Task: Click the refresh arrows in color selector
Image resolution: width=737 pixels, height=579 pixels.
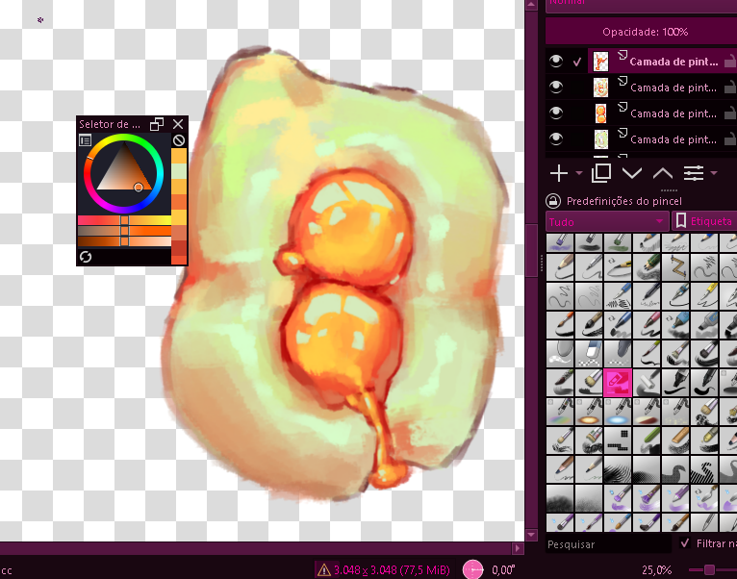Action: click(x=86, y=257)
